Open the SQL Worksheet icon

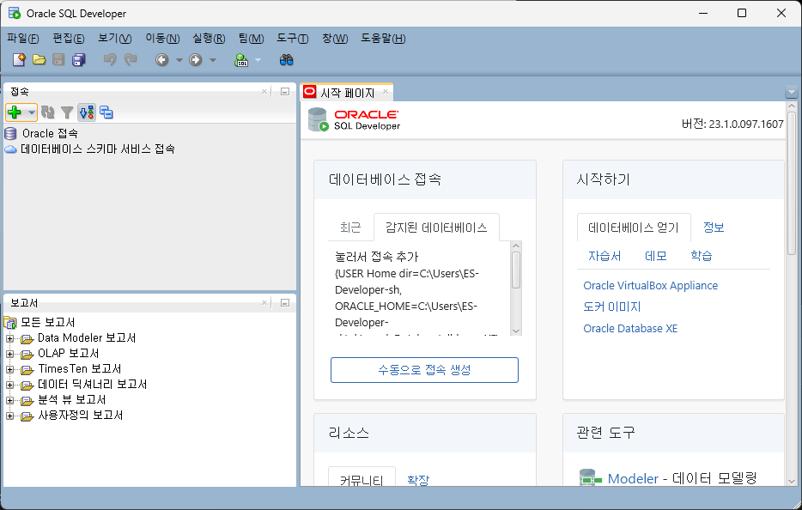(x=241, y=60)
